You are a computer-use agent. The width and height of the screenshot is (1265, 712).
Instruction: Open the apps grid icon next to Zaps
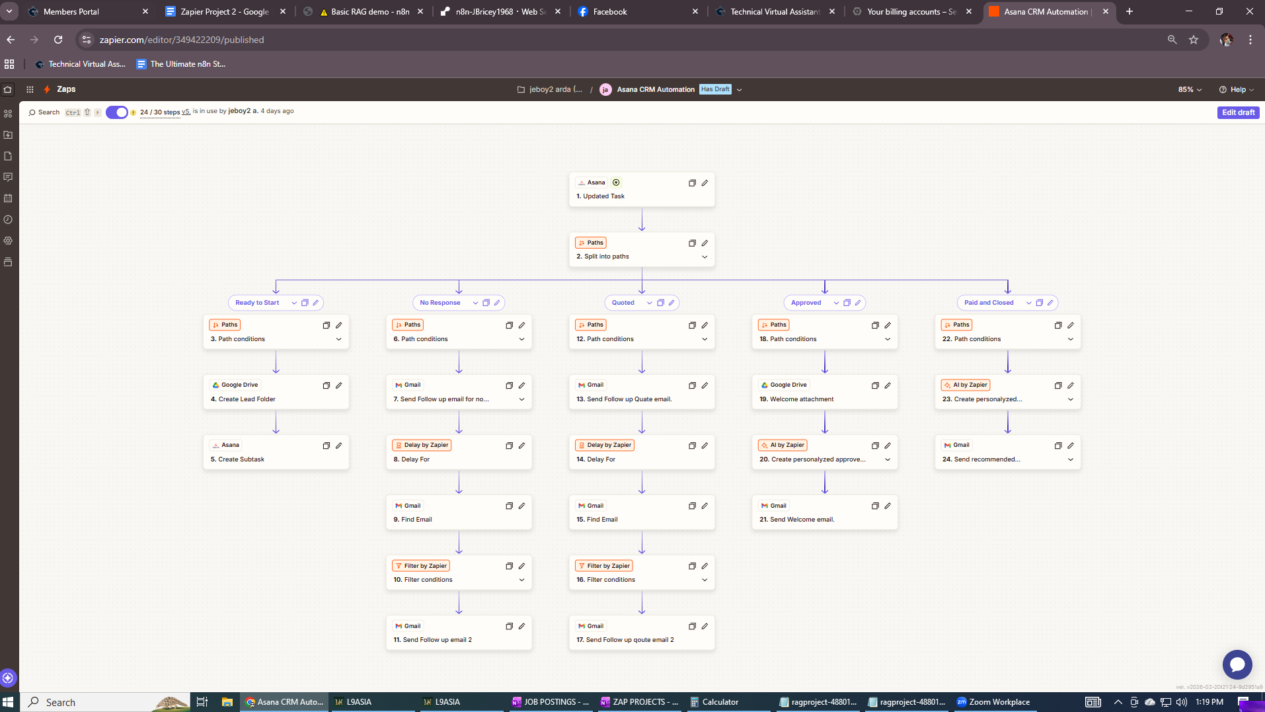pyautogui.click(x=30, y=89)
